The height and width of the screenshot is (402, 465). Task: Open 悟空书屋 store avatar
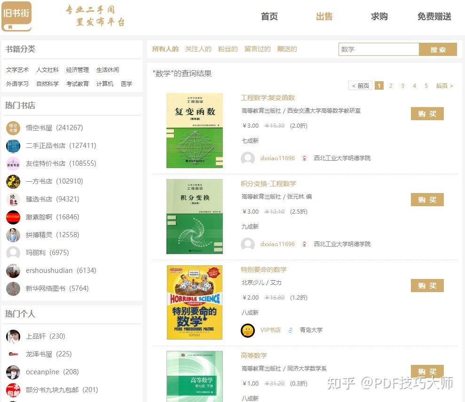click(x=13, y=128)
